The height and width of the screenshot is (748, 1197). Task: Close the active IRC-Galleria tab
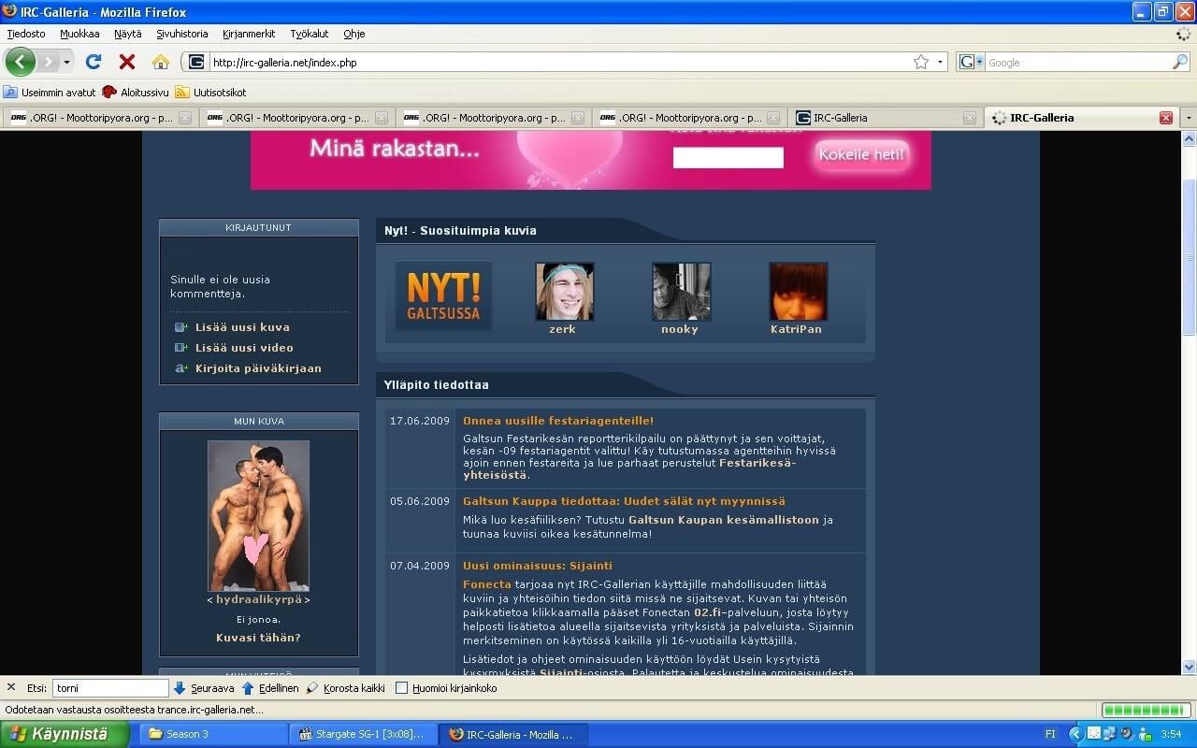click(x=1165, y=118)
